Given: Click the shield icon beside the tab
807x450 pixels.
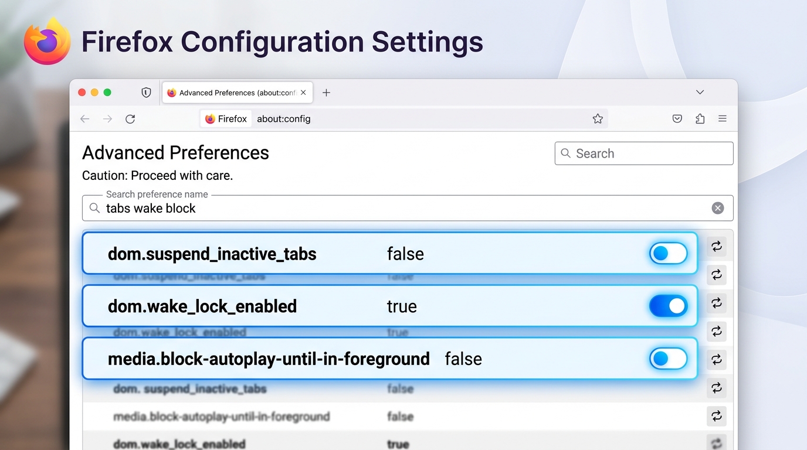Looking at the screenshot, I should click(146, 93).
